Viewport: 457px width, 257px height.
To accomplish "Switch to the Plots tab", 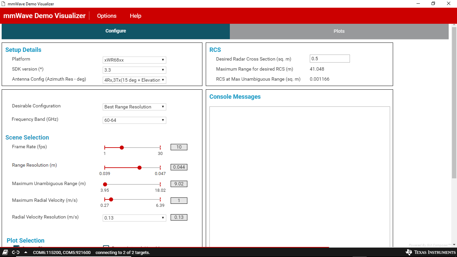I will coord(339,31).
